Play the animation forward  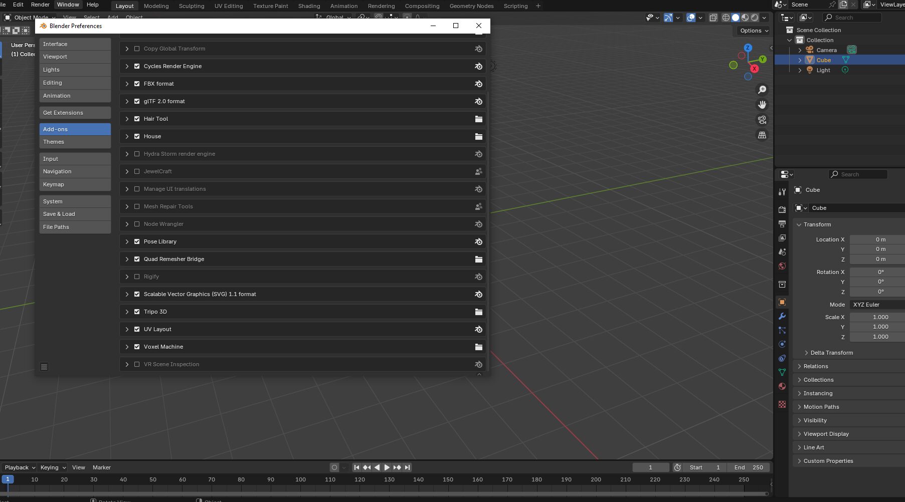pos(387,467)
